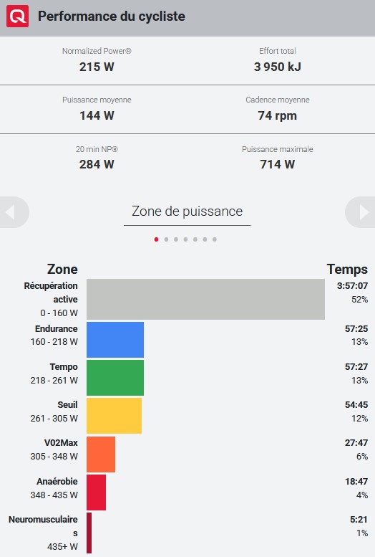Click the blue Endurance bar
Viewport: 375px width, 557px height.
tap(115, 340)
